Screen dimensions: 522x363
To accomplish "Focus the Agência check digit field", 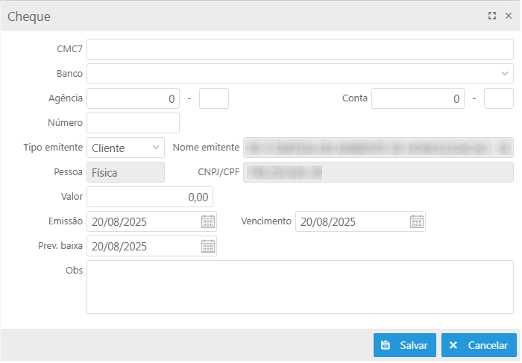I will (x=214, y=98).
